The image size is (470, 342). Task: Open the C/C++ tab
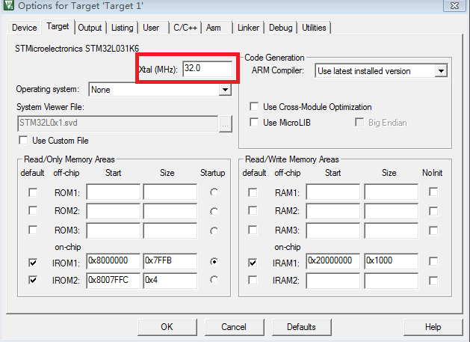coord(185,28)
